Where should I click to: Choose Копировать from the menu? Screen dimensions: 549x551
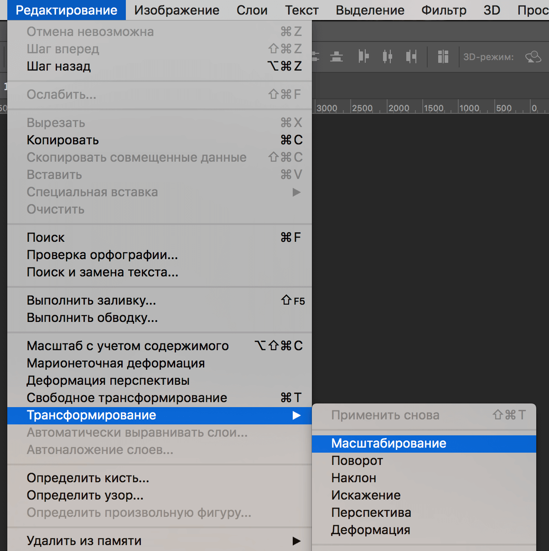pyautogui.click(x=63, y=140)
